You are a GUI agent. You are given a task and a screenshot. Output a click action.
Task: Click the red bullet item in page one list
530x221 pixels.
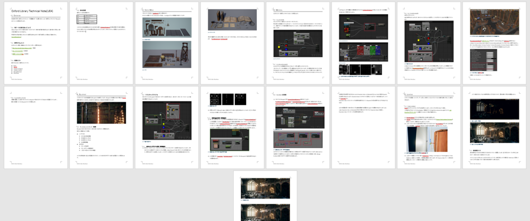coord(14,67)
